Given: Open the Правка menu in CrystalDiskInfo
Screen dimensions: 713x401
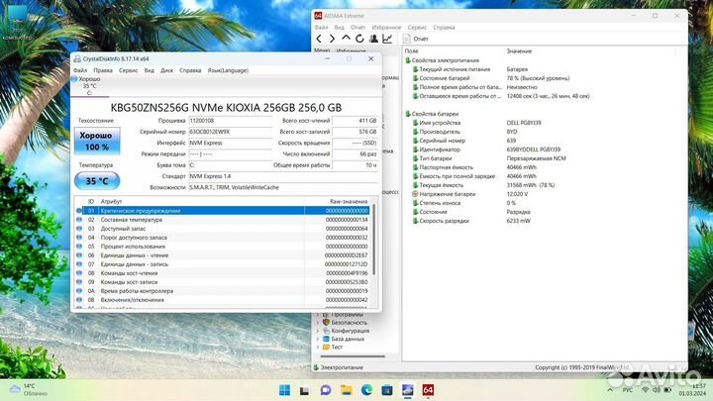Looking at the screenshot, I should (103, 70).
